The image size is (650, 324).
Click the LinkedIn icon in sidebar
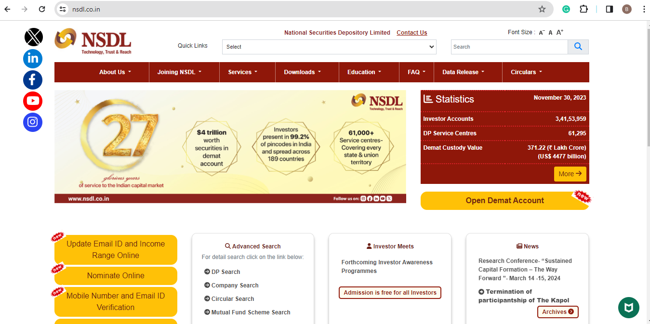(33, 59)
